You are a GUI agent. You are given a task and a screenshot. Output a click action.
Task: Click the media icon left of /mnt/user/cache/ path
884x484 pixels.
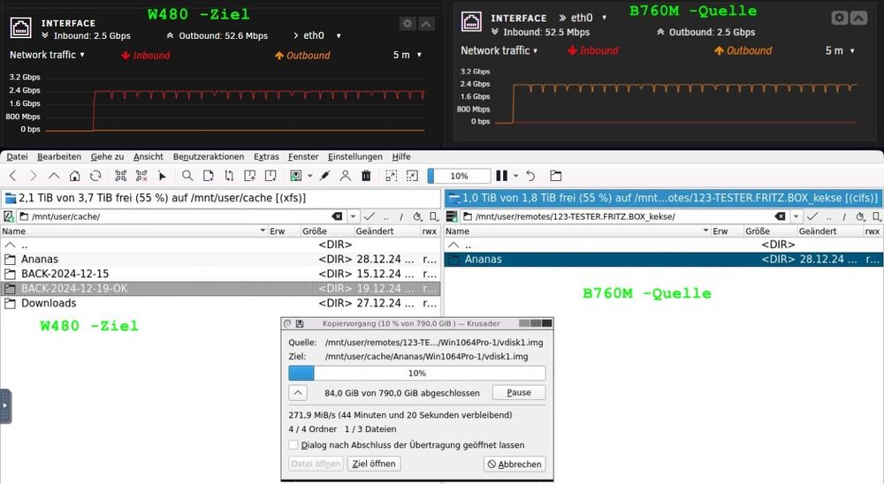pyautogui.click(x=9, y=216)
